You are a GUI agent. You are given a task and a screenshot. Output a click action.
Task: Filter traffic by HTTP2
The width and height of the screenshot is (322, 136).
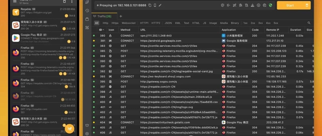(x=156, y=23)
